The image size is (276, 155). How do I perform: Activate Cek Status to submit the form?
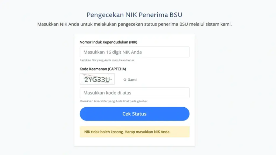(x=134, y=114)
